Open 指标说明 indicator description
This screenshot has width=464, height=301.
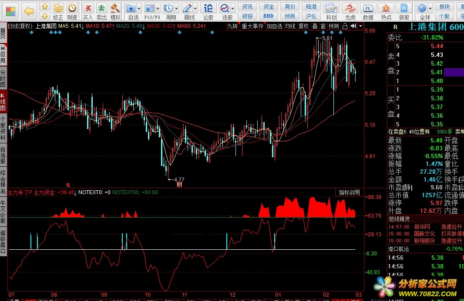tap(349, 192)
